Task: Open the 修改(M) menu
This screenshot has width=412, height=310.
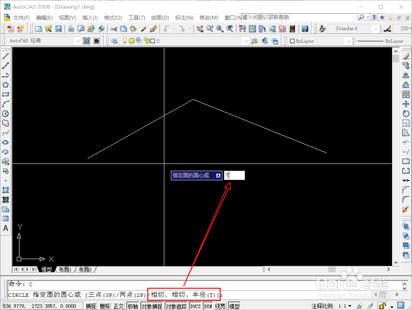Action: click(x=209, y=18)
